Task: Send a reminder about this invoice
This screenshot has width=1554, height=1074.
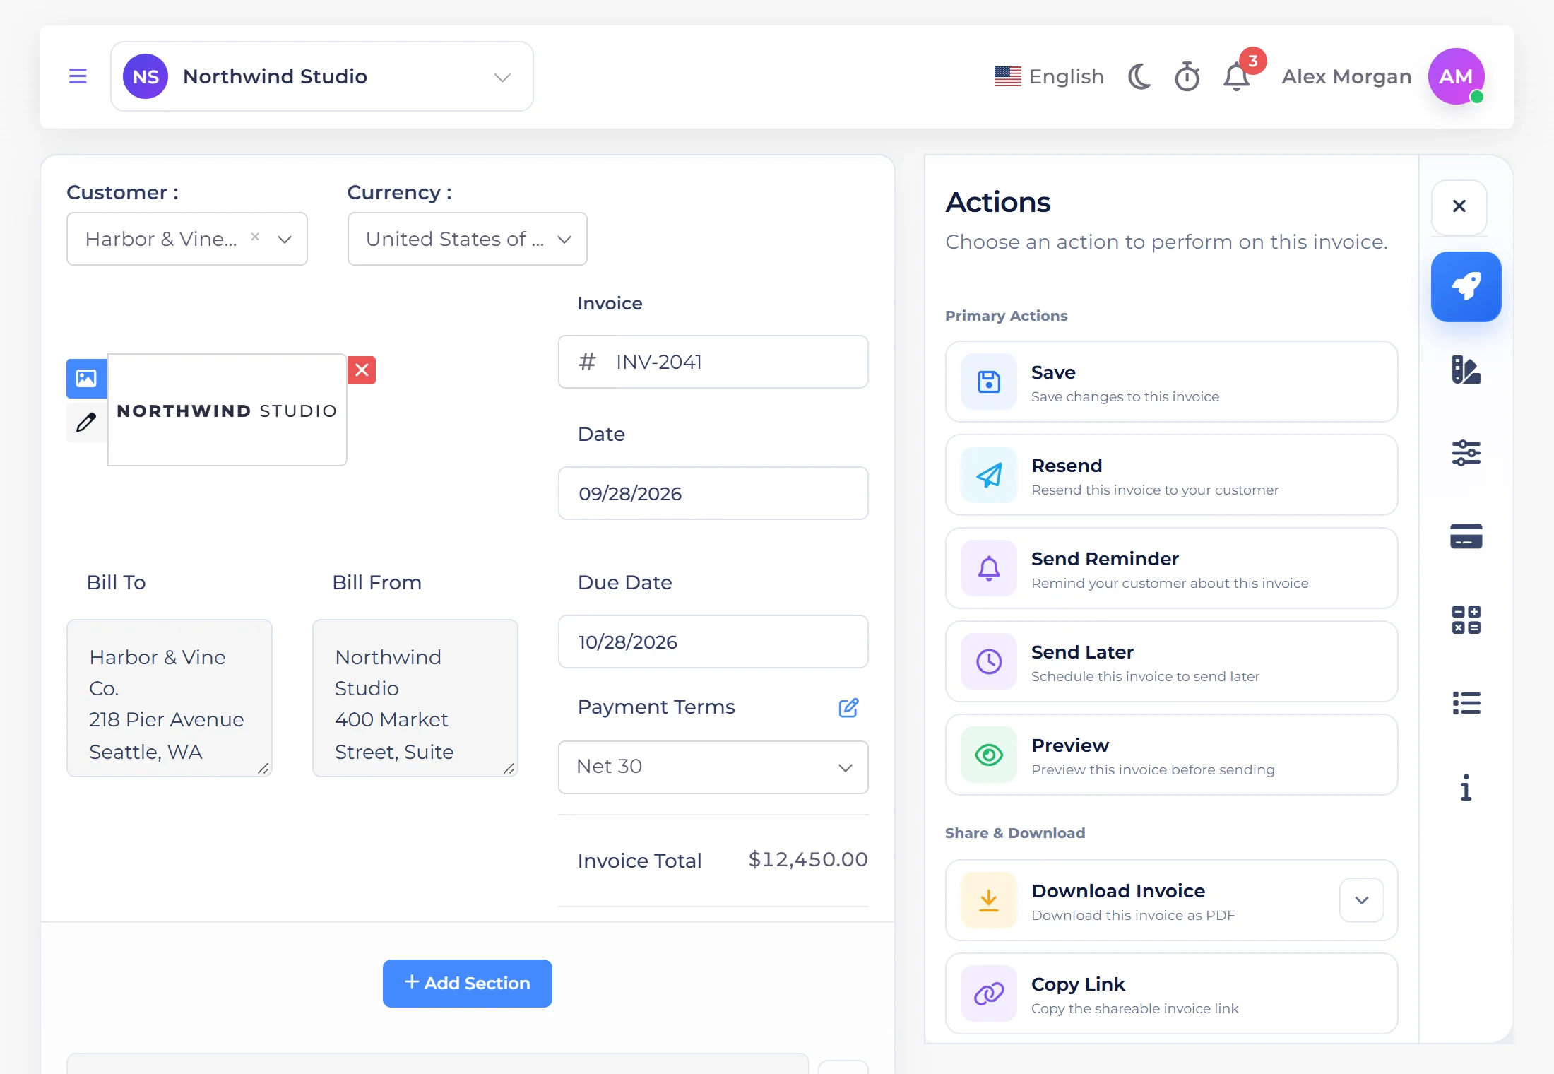Action: coord(1172,568)
